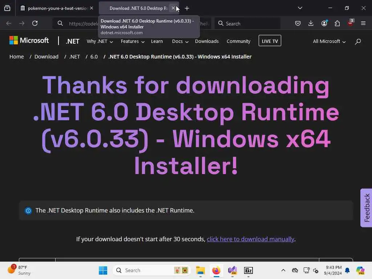Open Visual Studio Preview from taskbar
This screenshot has width=372, height=279.
coord(232,270)
